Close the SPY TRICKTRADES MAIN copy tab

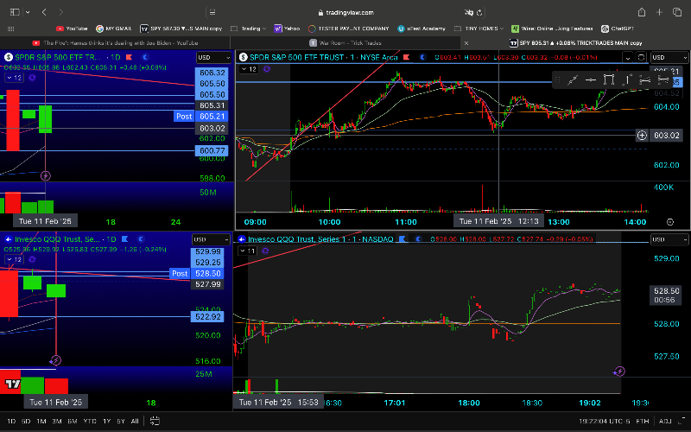pos(466,43)
